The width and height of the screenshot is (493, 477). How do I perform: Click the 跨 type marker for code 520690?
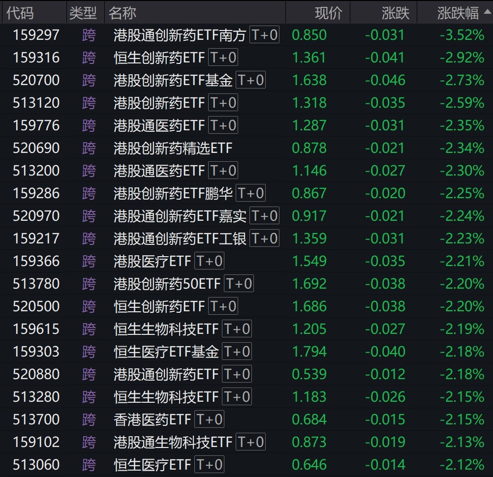89,148
